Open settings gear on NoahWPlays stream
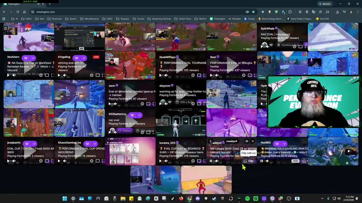The width and height of the screenshot is (362, 203). 193,75
